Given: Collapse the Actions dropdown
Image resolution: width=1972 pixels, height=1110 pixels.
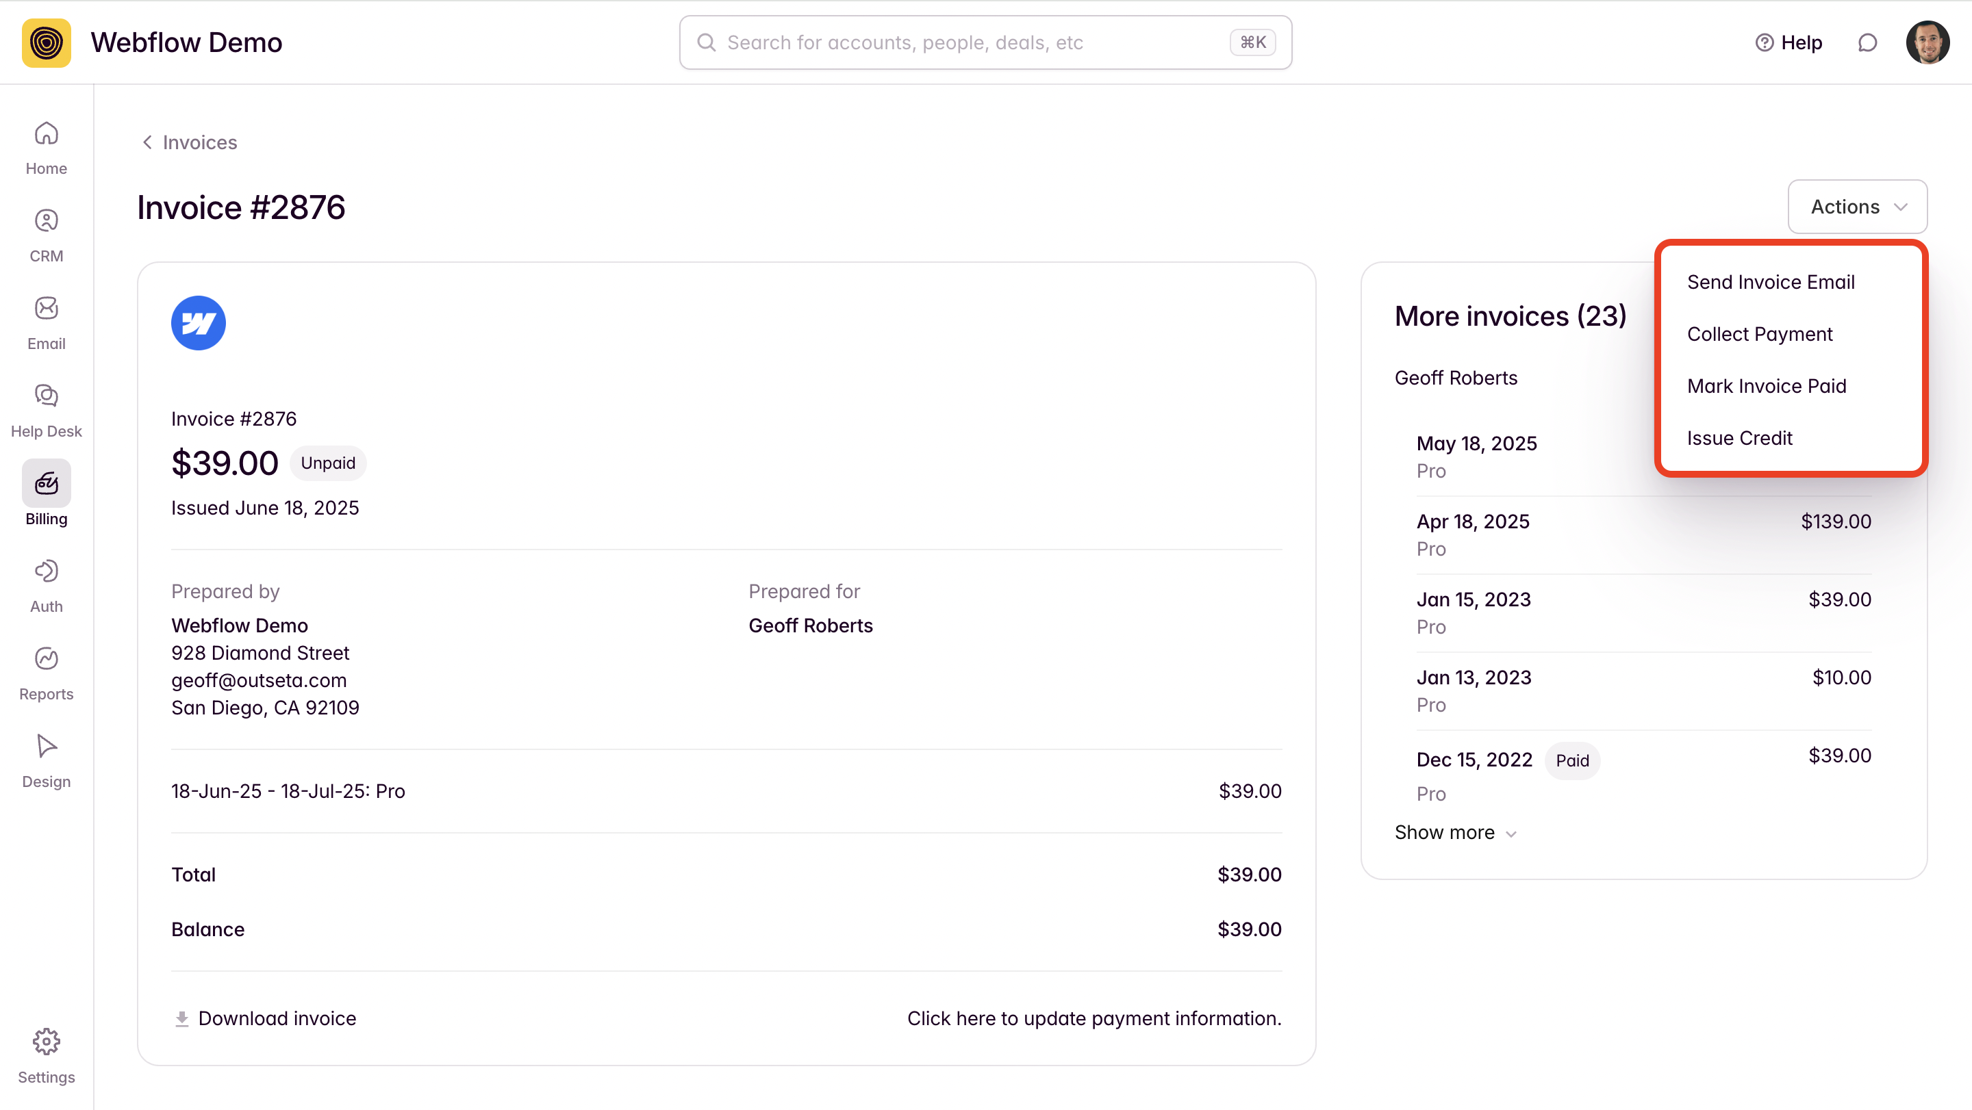Looking at the screenshot, I should tap(1856, 207).
